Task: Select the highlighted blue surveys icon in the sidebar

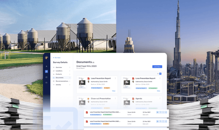Action: click(x=46, y=71)
